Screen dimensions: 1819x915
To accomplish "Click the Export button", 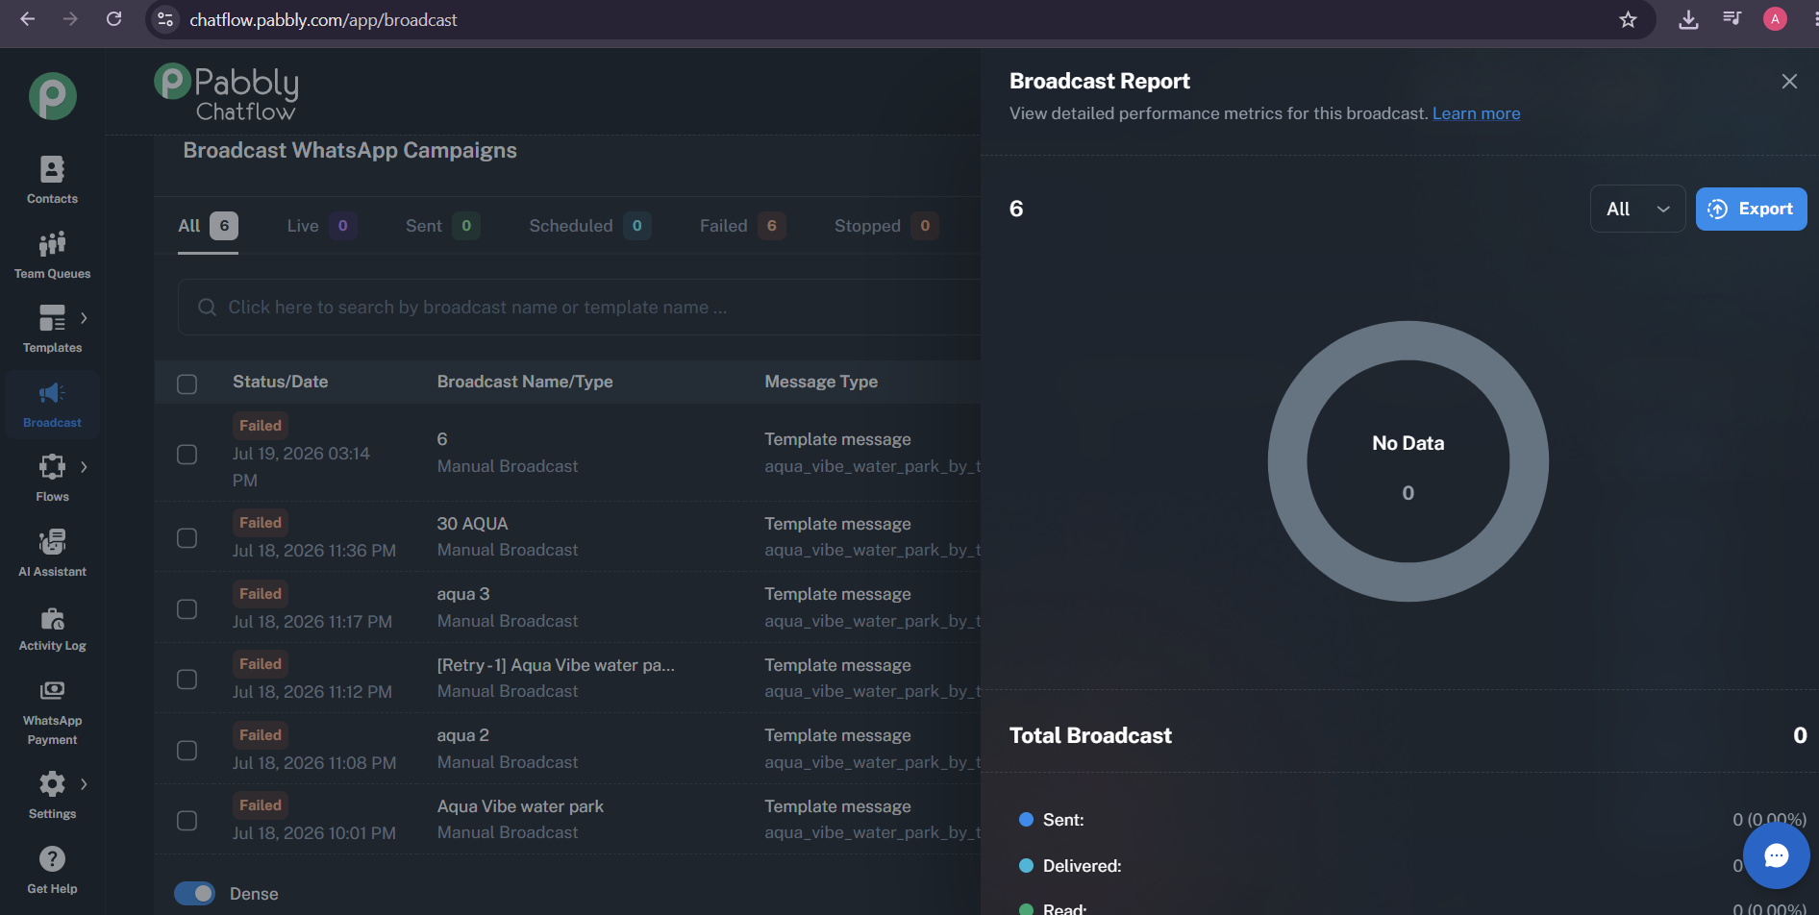I will (1751, 209).
